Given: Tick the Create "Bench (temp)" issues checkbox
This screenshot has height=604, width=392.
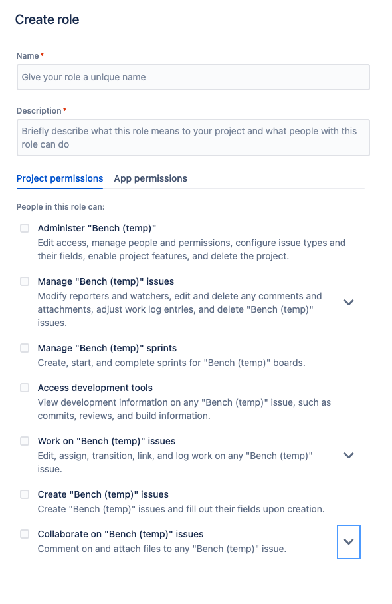Looking at the screenshot, I should coord(25,494).
